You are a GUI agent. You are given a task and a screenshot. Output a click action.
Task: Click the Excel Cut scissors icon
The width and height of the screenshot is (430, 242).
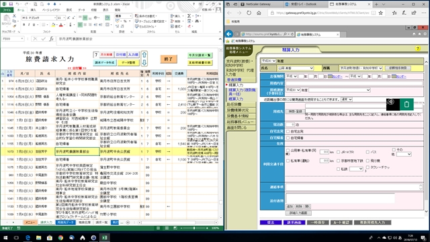[x=14, y=16]
